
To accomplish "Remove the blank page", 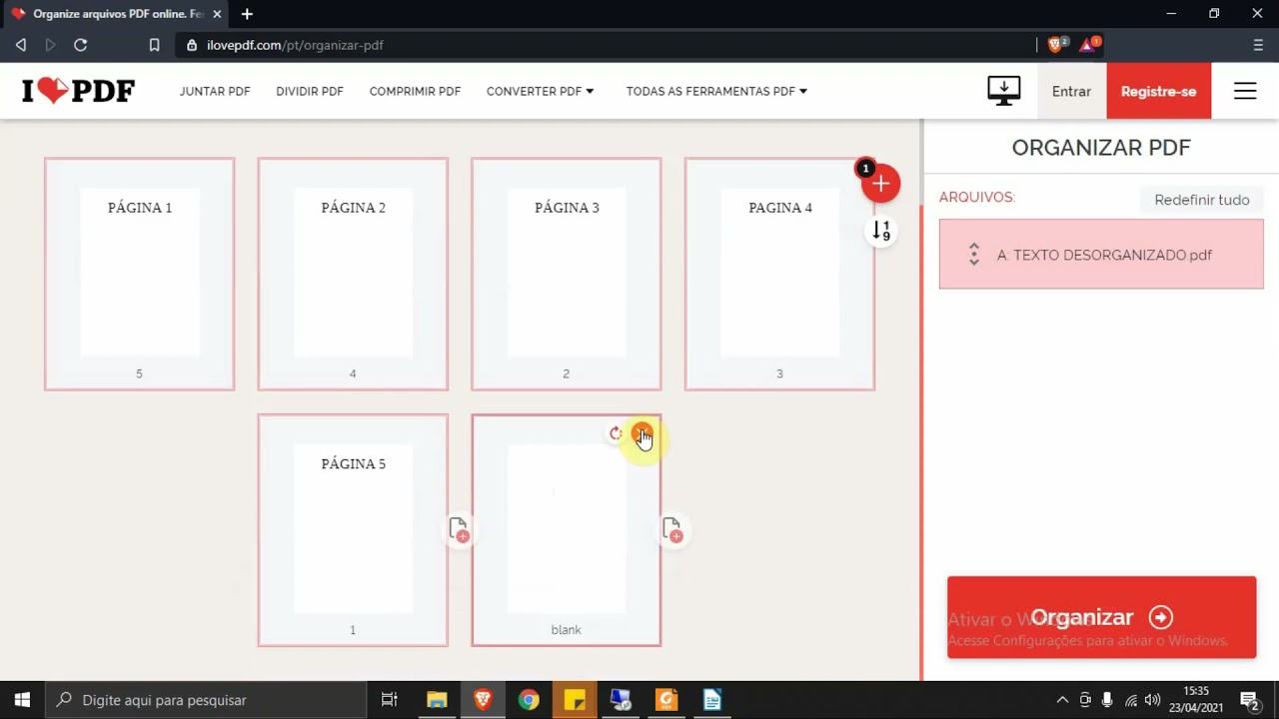I will tap(641, 433).
